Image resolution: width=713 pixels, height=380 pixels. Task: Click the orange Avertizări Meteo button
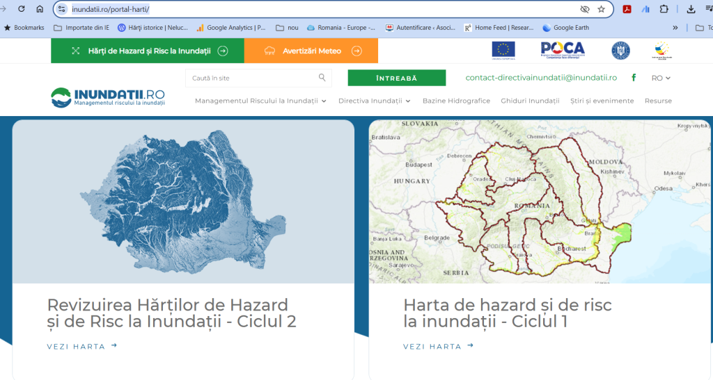click(311, 51)
